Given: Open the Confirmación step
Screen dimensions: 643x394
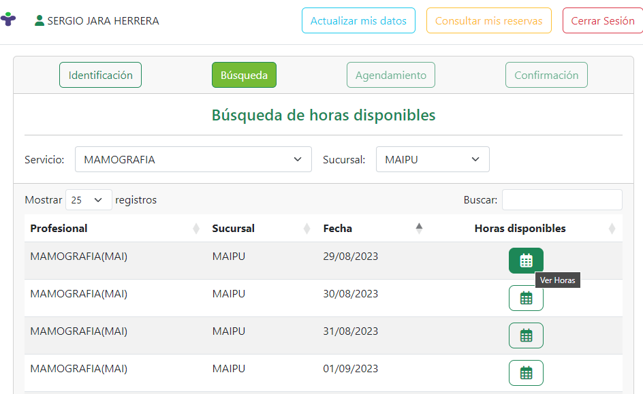Looking at the screenshot, I should click(546, 75).
